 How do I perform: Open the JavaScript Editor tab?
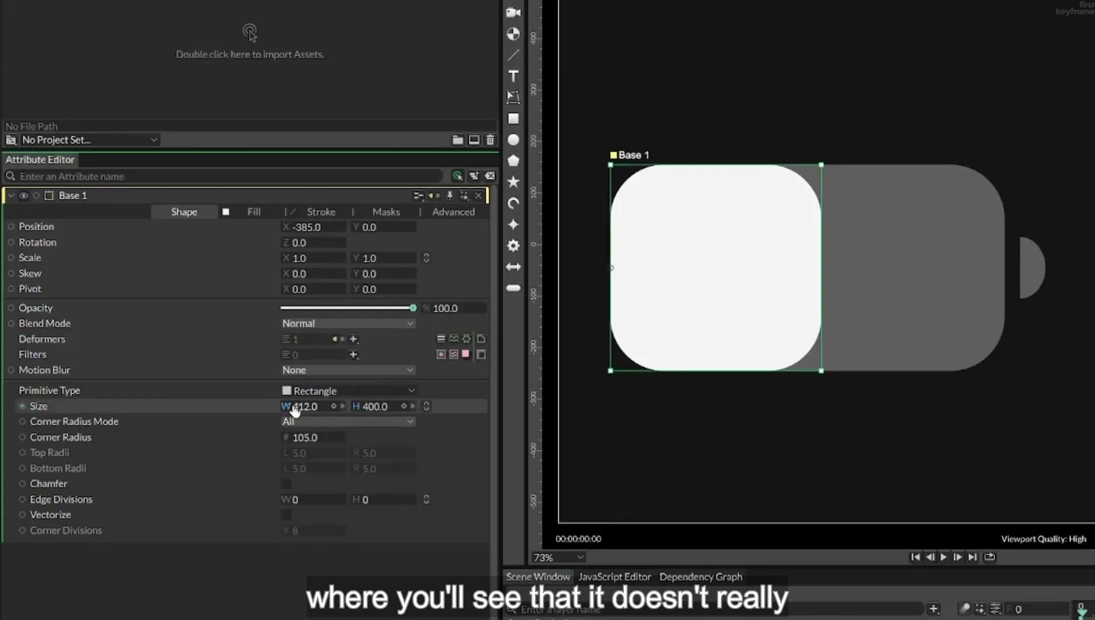point(615,577)
